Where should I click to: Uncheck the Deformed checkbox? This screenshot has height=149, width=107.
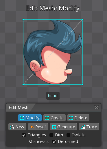click(x=54, y=142)
